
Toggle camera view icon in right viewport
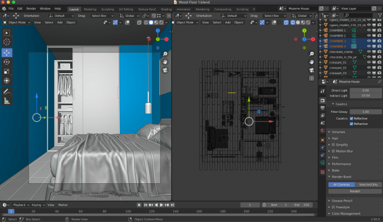[311, 70]
